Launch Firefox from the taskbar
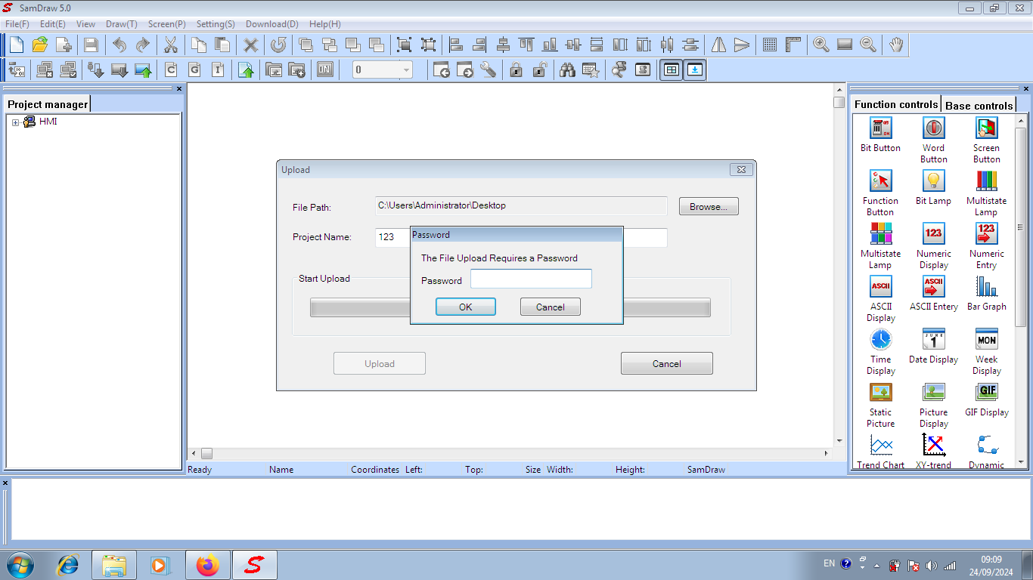The height and width of the screenshot is (580, 1033). 207,565
